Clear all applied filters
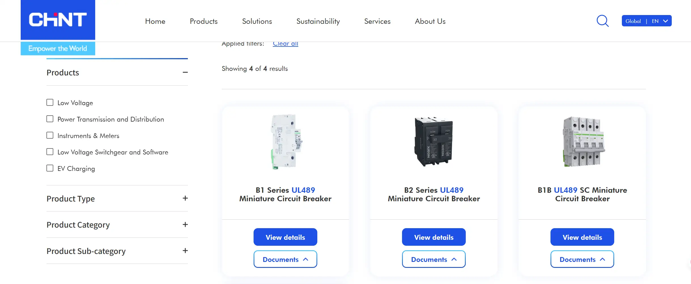 286,44
